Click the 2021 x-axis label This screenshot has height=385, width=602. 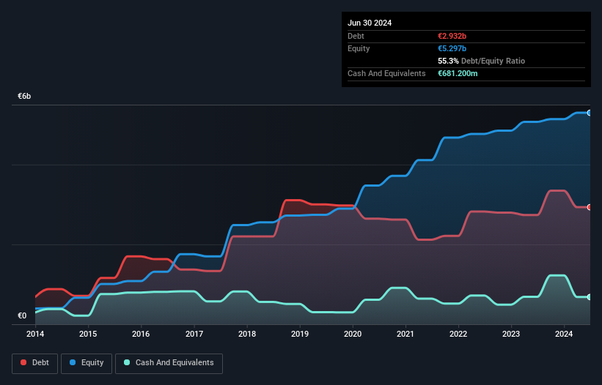click(405, 334)
